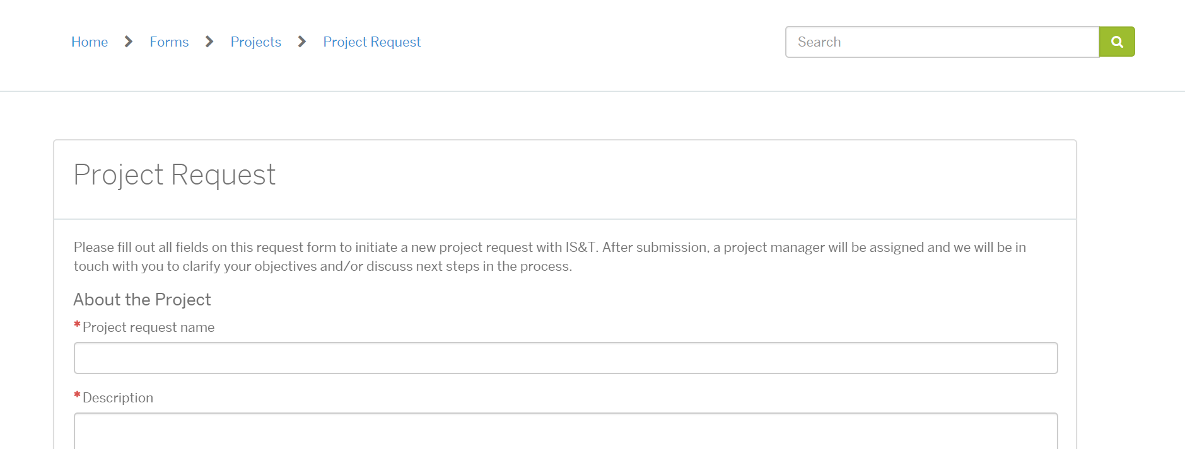The height and width of the screenshot is (449, 1185).
Task: Click the chevron arrow after Home
Action: click(x=129, y=42)
